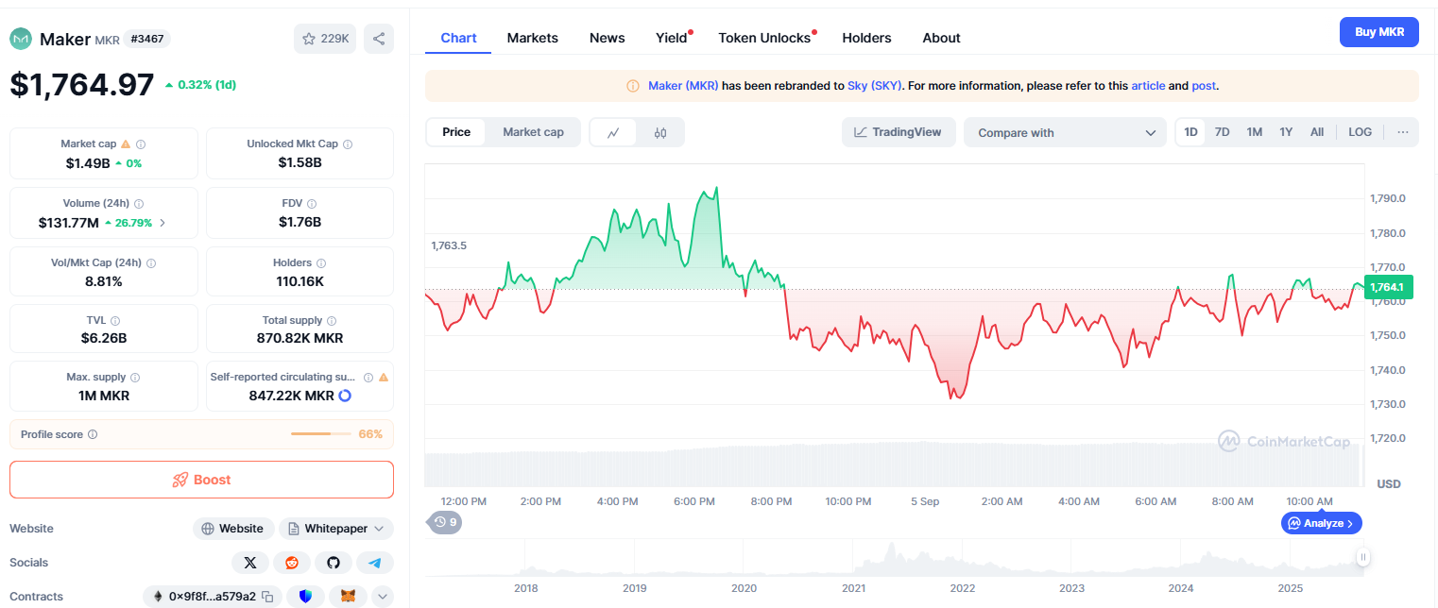Click the blue shield contract icon
This screenshot has height=608, width=1438.
(x=305, y=597)
